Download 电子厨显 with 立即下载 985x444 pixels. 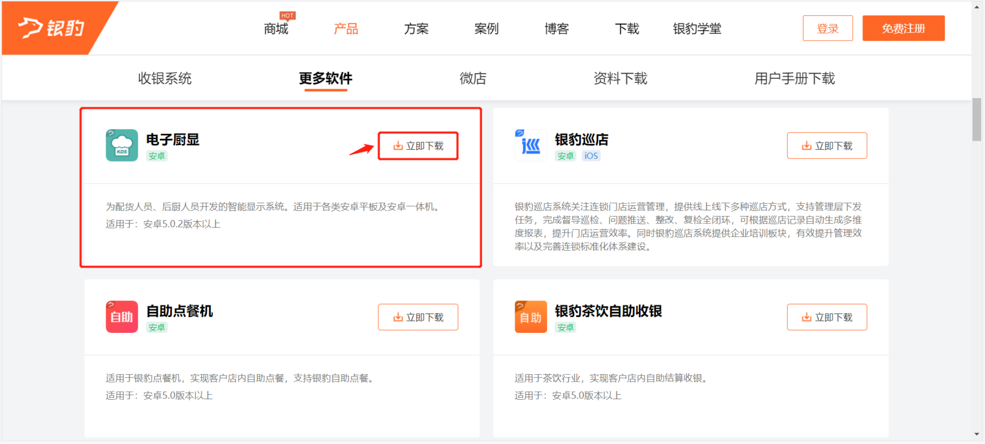[x=418, y=146]
